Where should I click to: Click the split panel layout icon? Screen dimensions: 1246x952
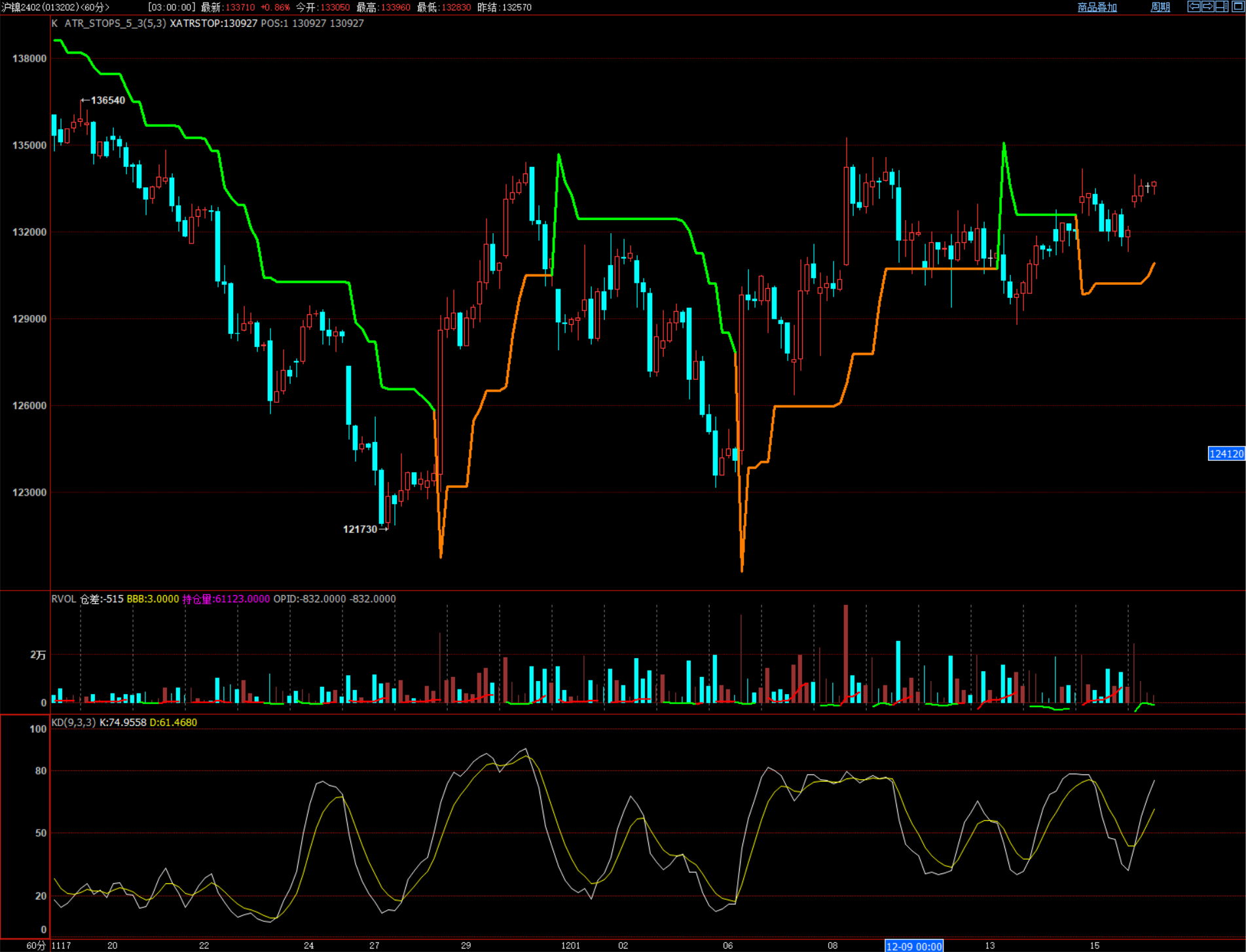point(1221,7)
